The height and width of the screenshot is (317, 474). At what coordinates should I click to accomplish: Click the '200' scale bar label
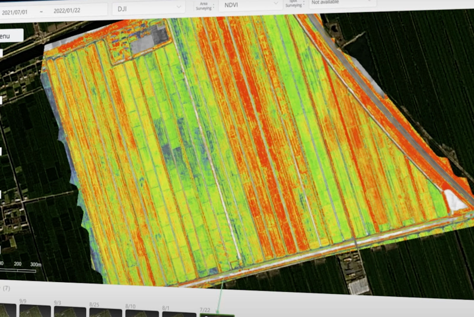17,263
